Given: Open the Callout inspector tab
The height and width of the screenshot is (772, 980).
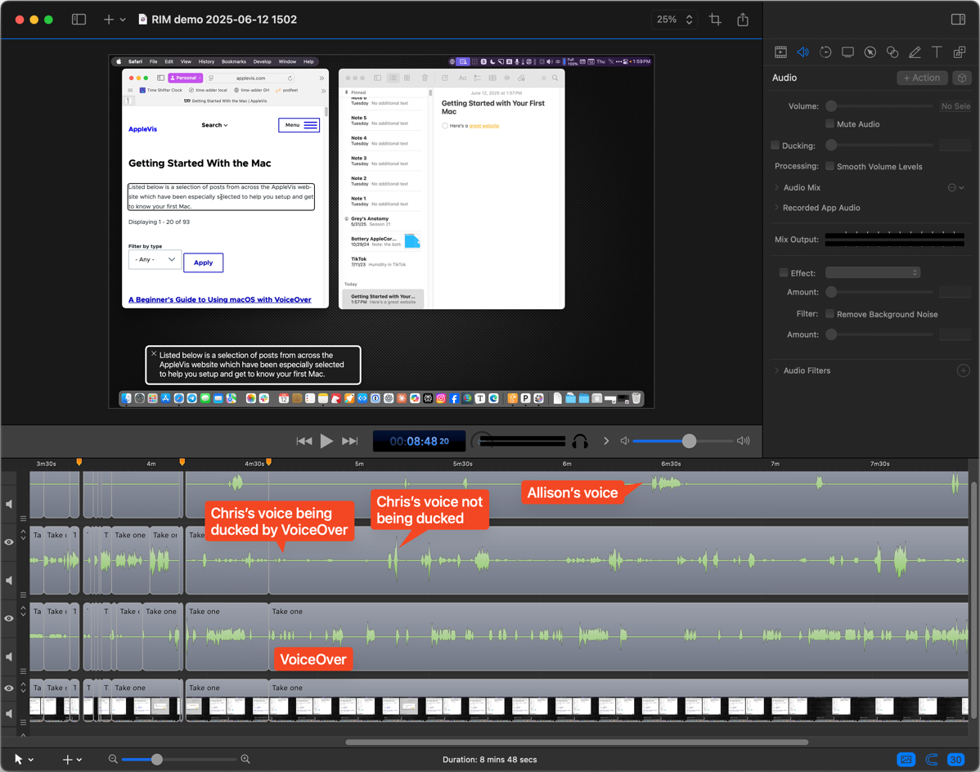Looking at the screenshot, I should [x=870, y=52].
